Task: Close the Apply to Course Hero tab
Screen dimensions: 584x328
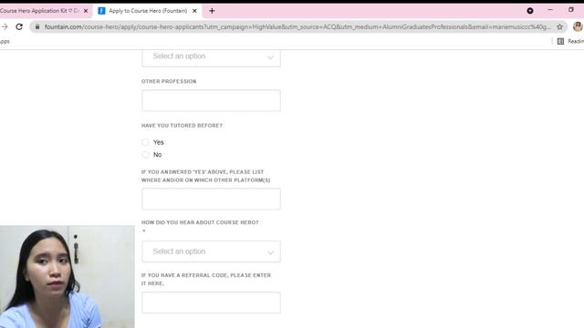Action: [x=194, y=11]
